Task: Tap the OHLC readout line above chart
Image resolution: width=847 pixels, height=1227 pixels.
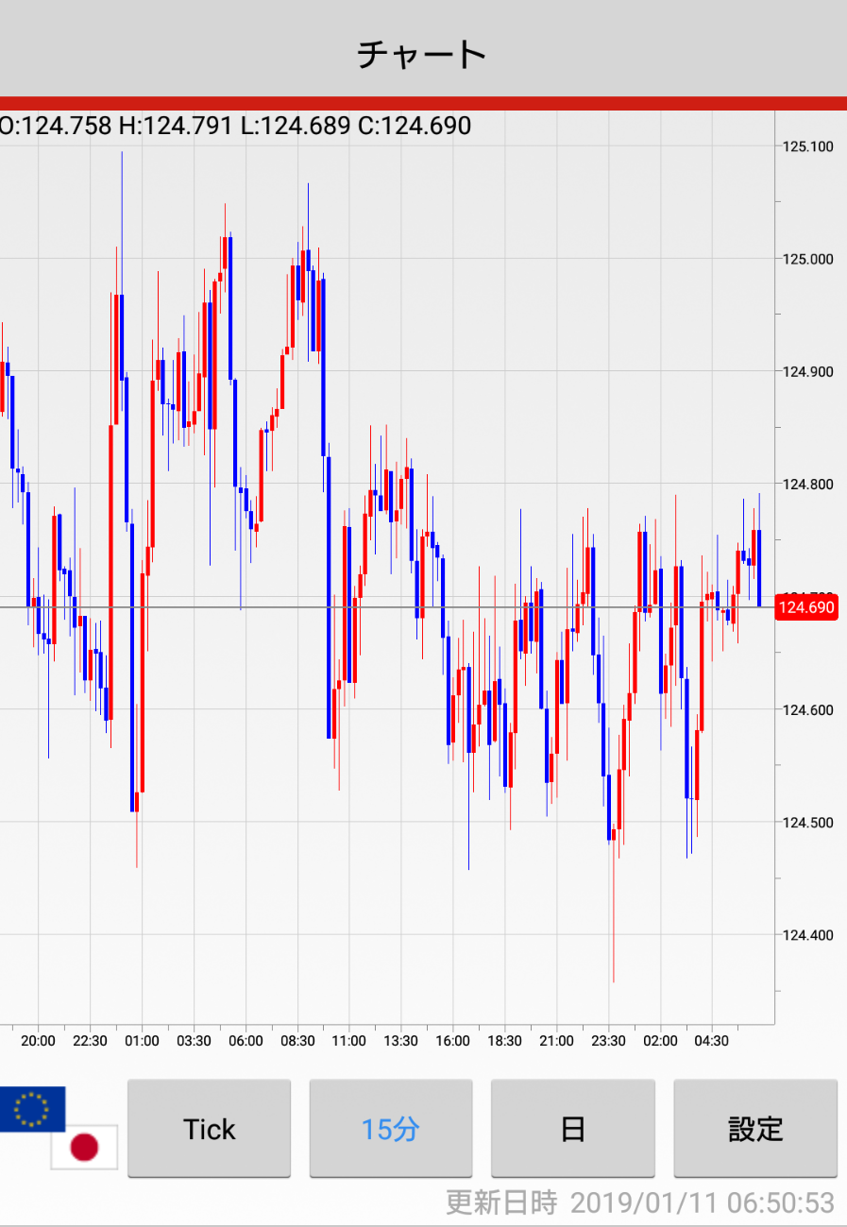Action: click(x=236, y=126)
